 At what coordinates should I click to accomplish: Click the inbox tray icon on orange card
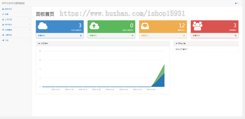pos(145,26)
